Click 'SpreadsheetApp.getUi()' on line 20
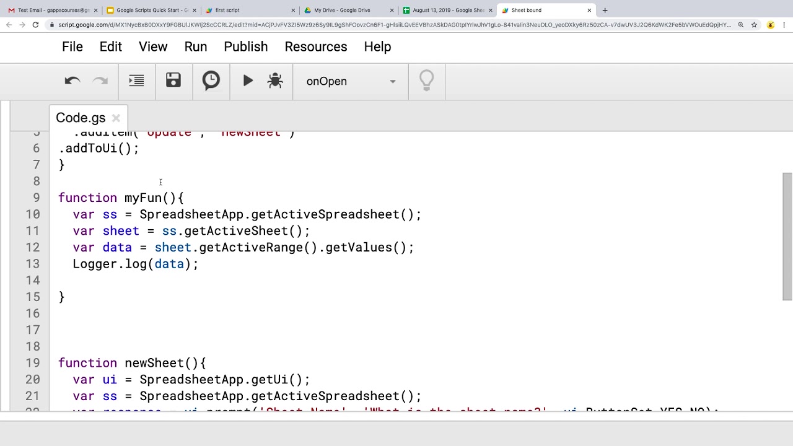Screen dimensions: 793x446 tap(221, 380)
